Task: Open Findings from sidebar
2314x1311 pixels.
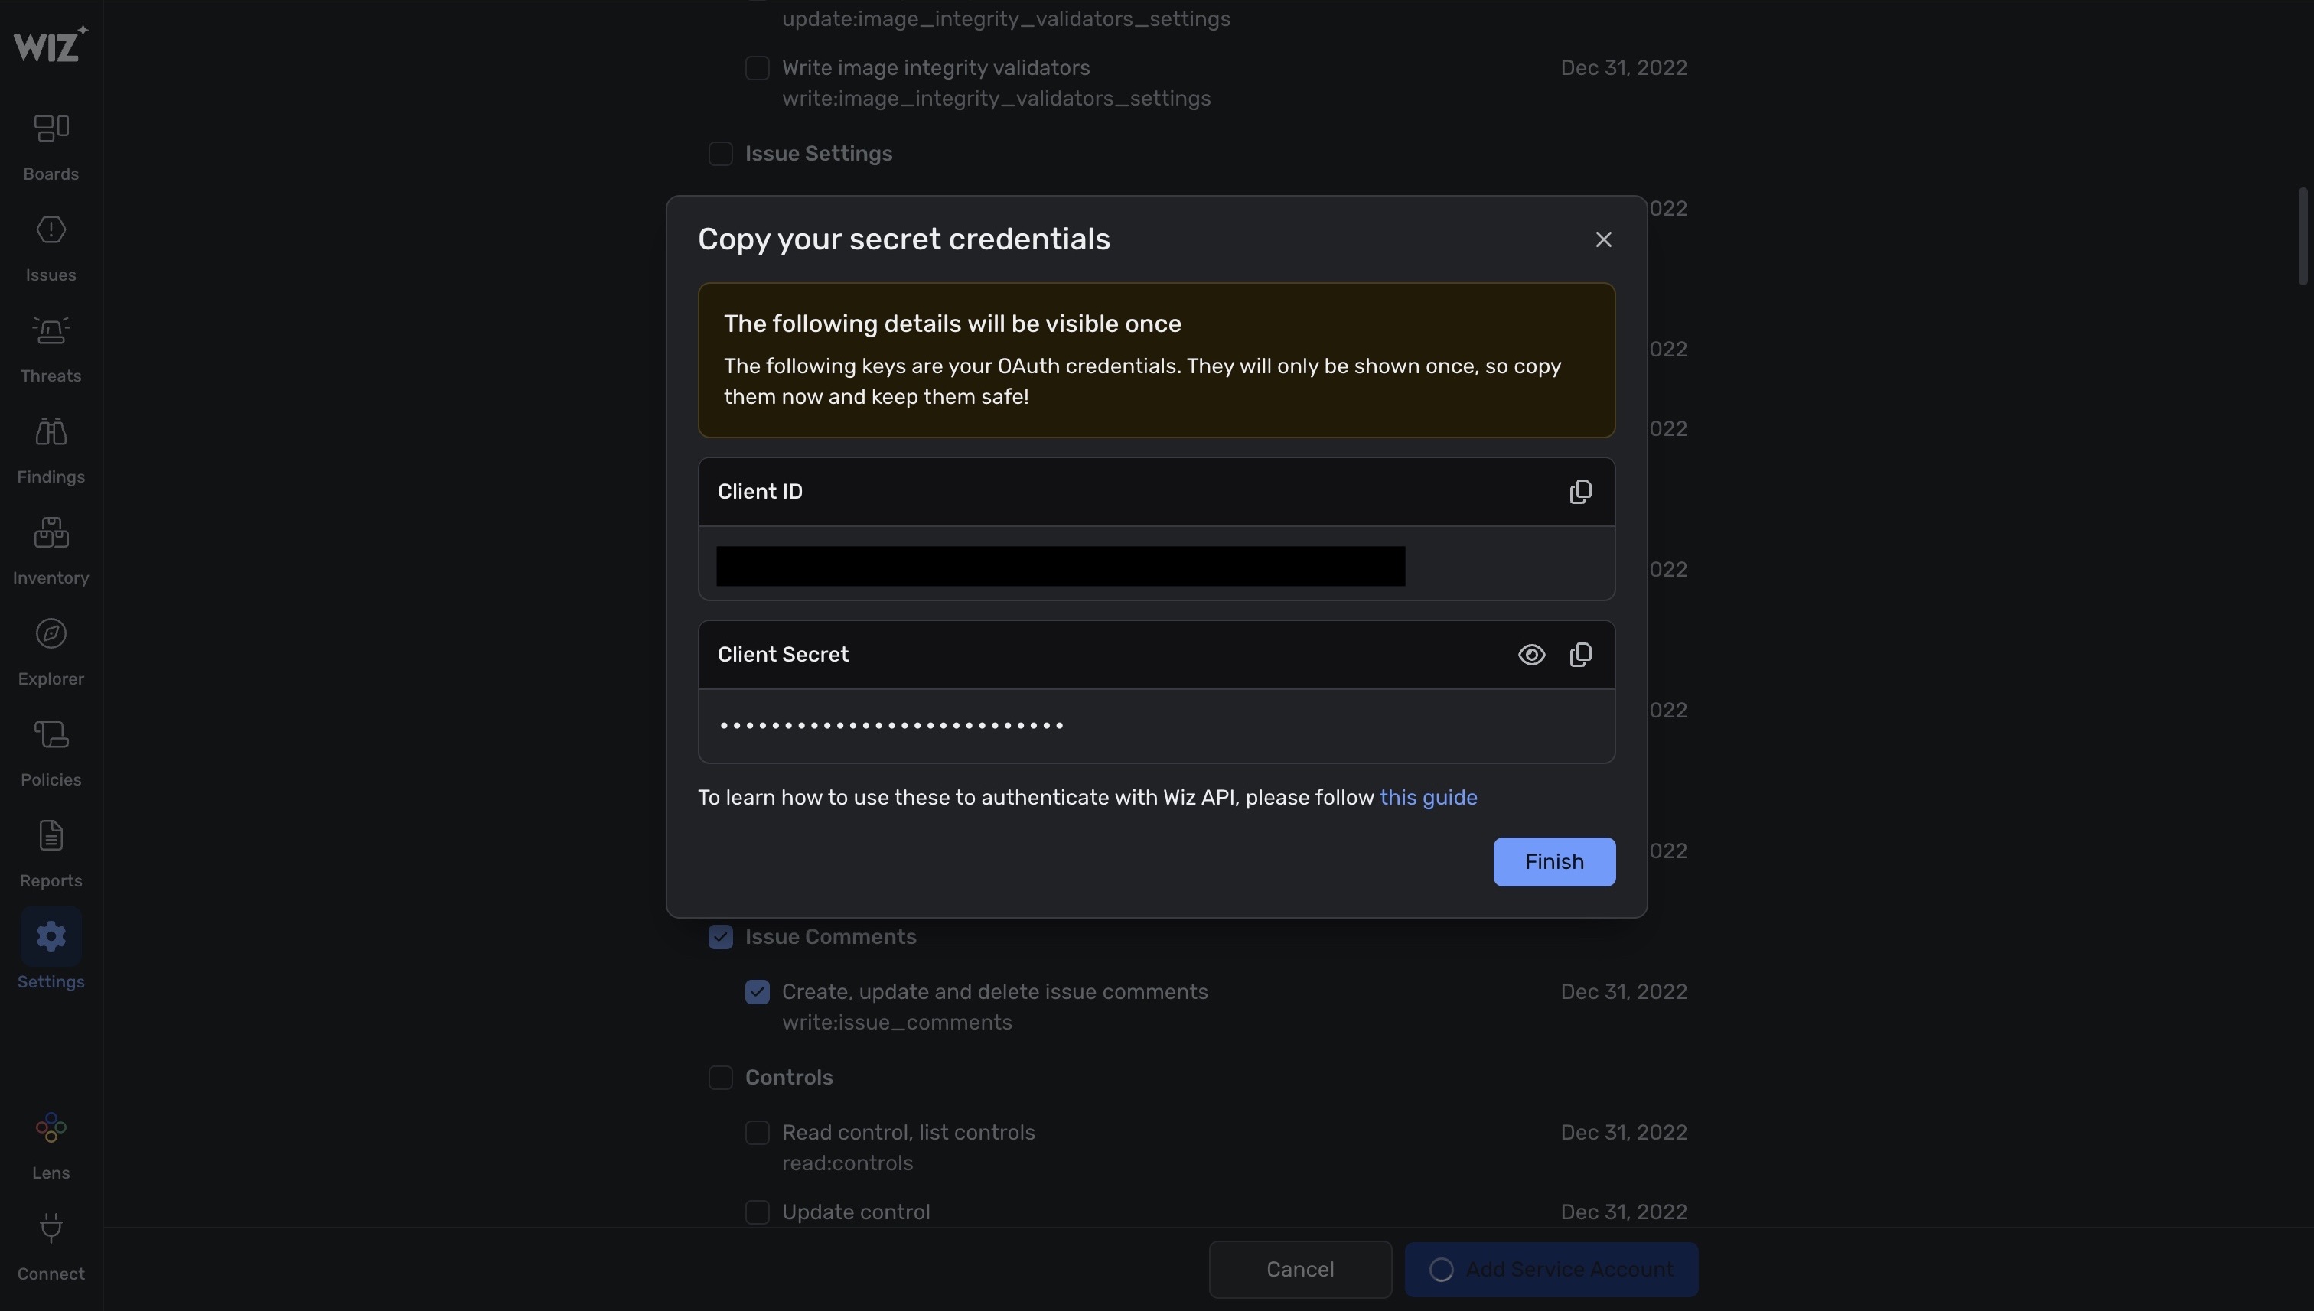Action: [x=51, y=451]
